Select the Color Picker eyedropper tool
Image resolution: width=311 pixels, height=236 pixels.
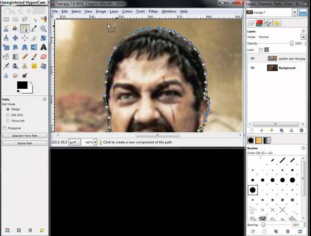34,29
